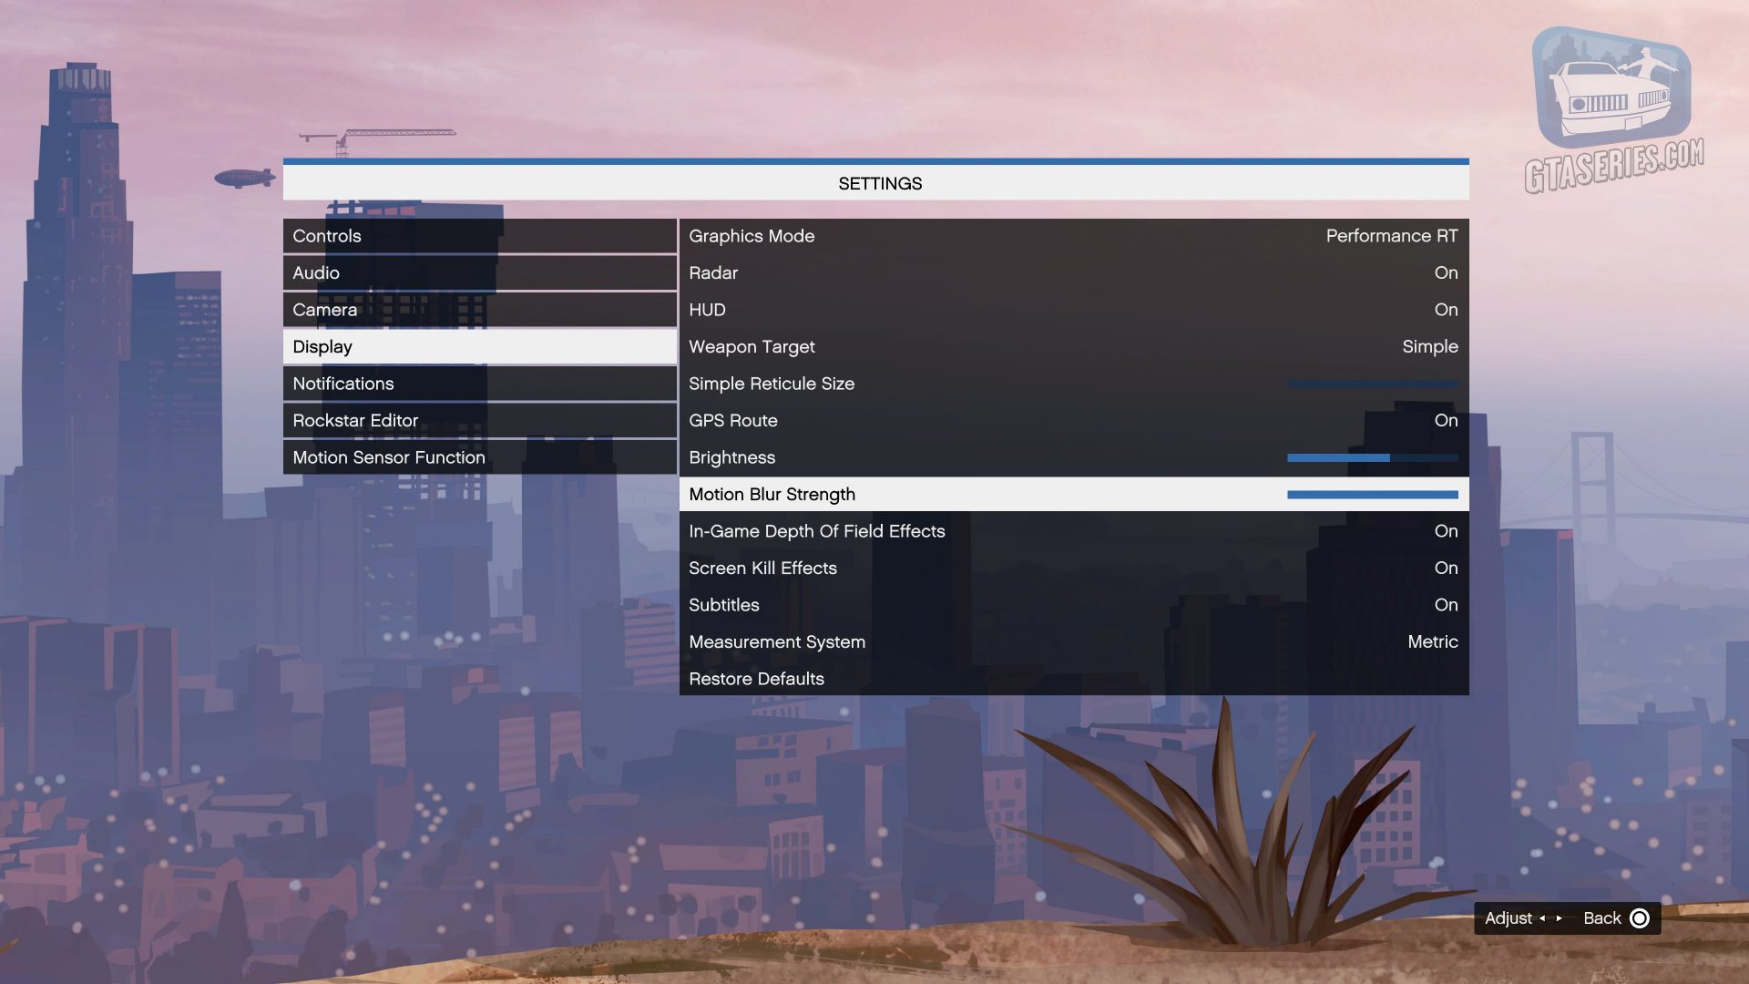Screen dimensions: 1749x984
Task: Click the left Adjust arrow
Action: pyautogui.click(x=1542, y=919)
